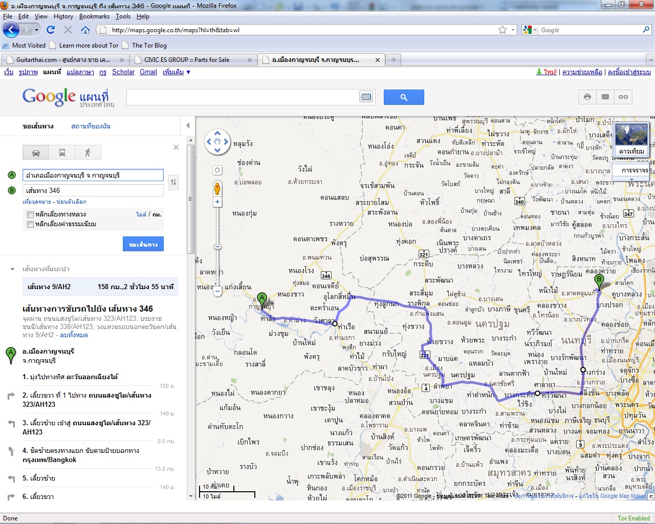Close the directions form with X
655x524 pixels.
176,147
